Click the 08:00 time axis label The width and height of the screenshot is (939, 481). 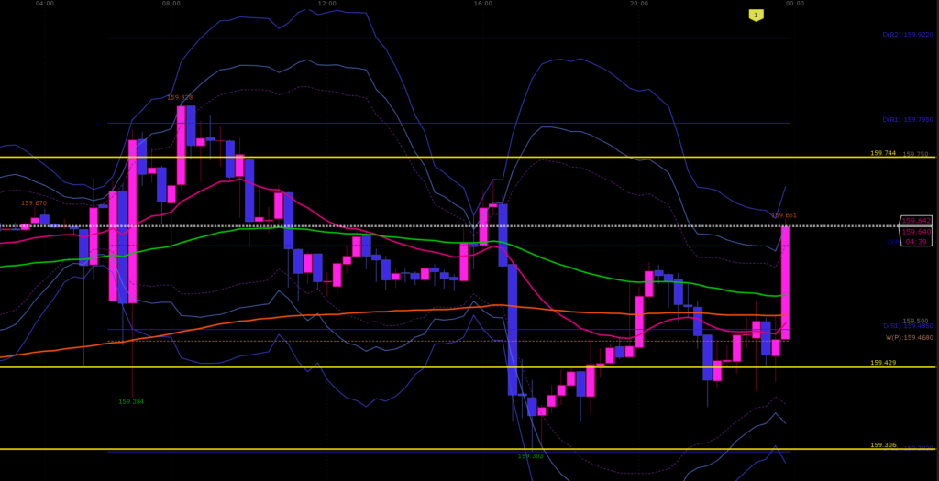171,4
